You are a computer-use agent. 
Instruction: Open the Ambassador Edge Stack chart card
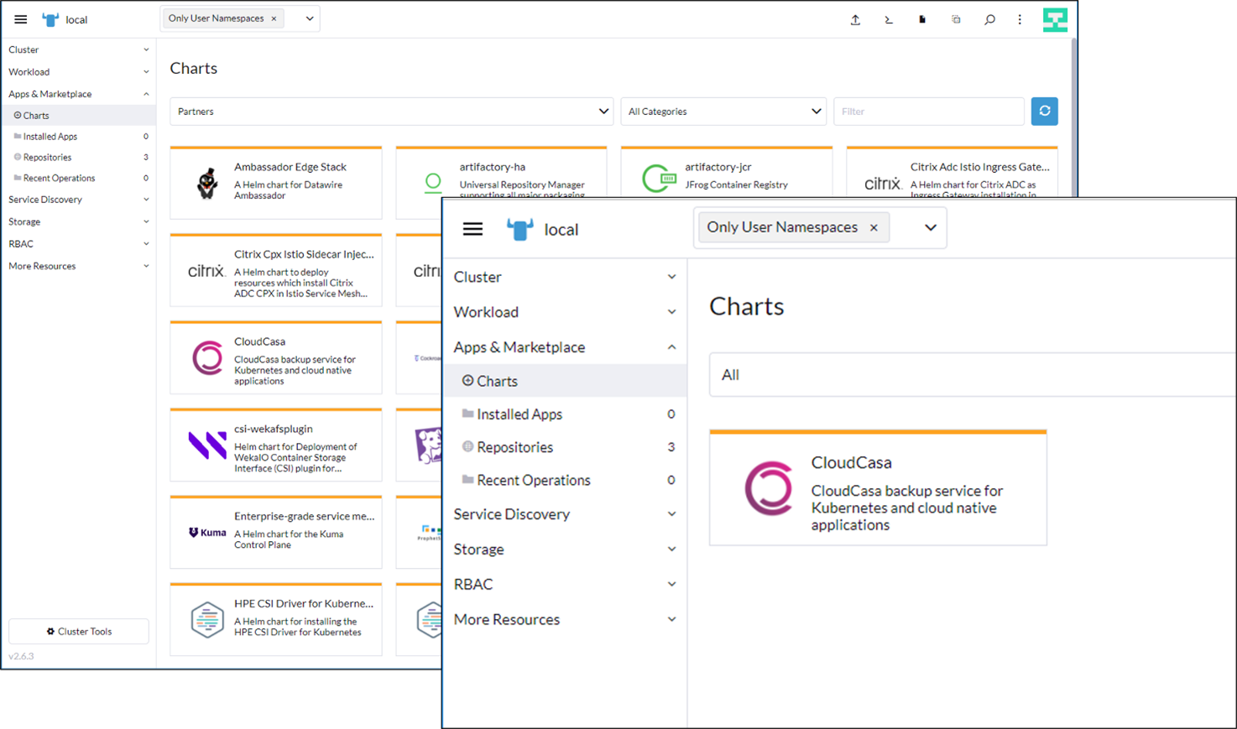click(x=276, y=183)
